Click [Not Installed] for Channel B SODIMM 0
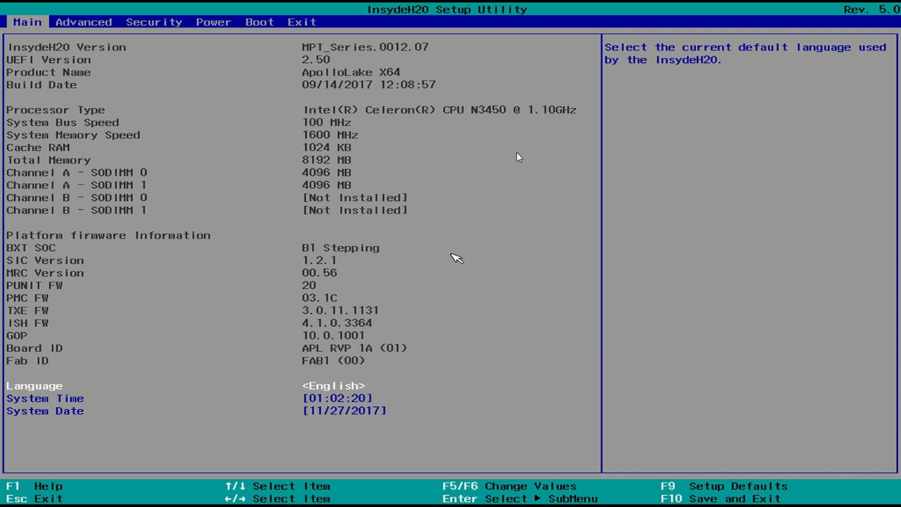 coord(355,198)
